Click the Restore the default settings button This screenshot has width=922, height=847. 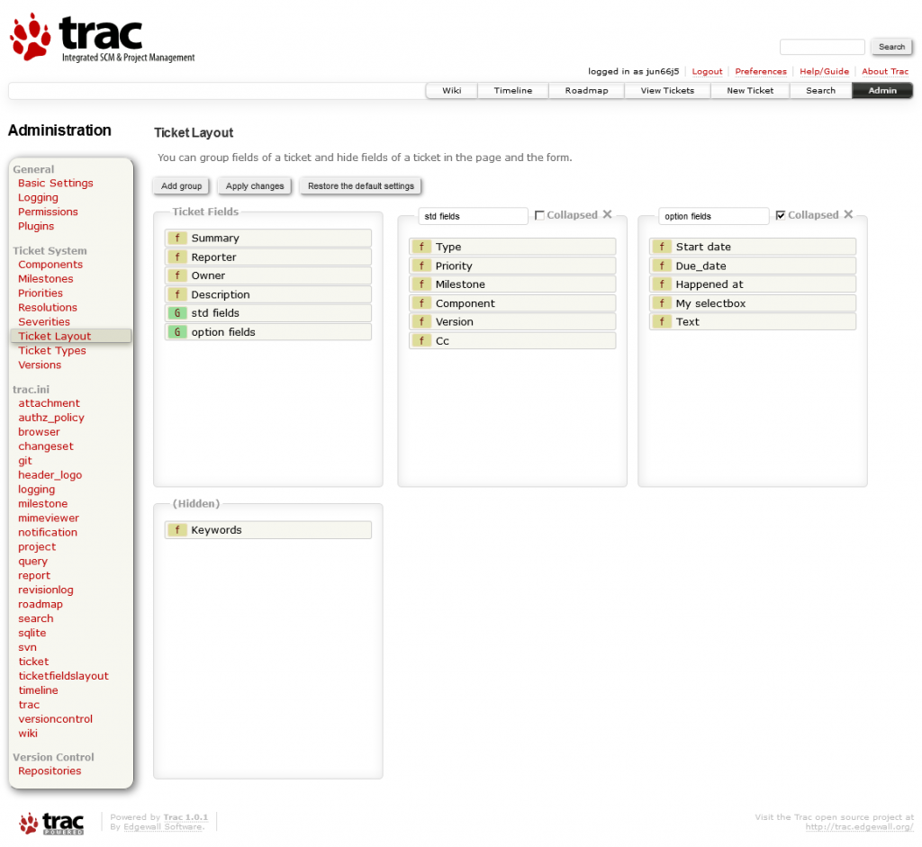360,186
